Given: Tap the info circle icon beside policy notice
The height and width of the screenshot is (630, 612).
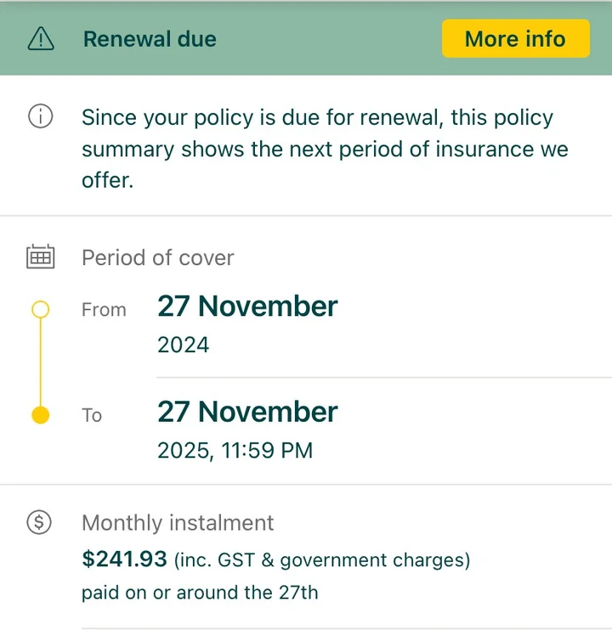Looking at the screenshot, I should point(41,116).
